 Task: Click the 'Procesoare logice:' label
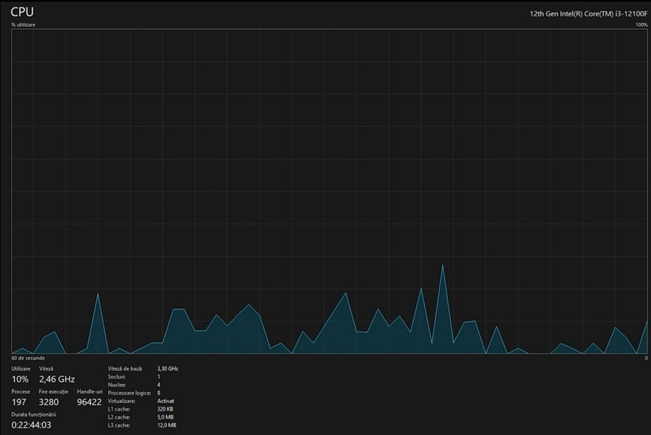[129, 393]
